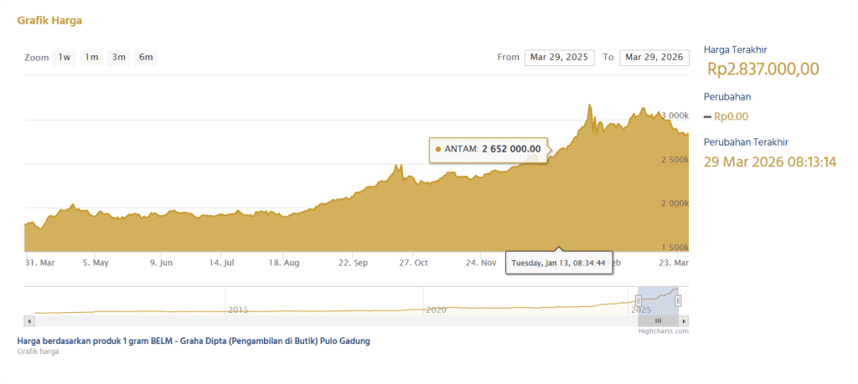Screen dimensions: 858x384
Task: Click the dash icon beside Rp0.00
Action: 707,117
